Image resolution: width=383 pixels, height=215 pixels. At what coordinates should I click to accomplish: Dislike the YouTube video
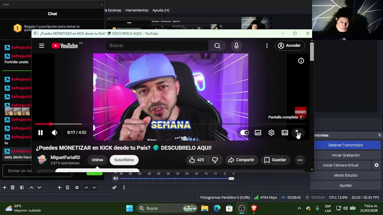pos(215,160)
